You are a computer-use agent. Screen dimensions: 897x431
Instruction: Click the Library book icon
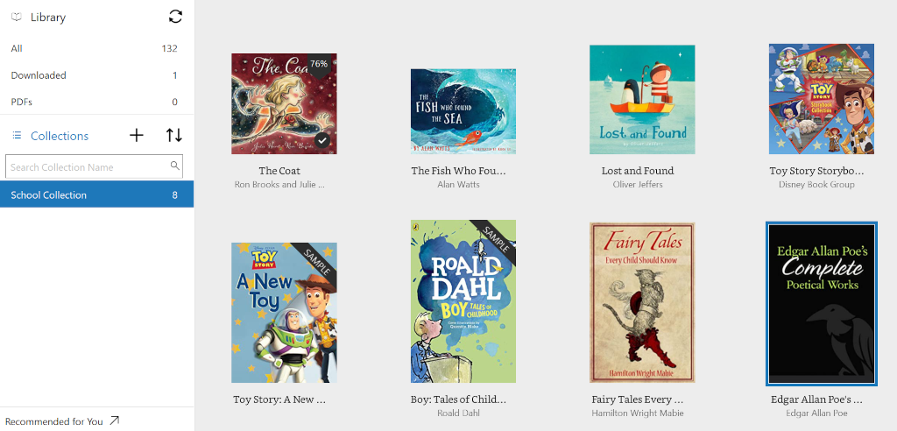(x=16, y=18)
